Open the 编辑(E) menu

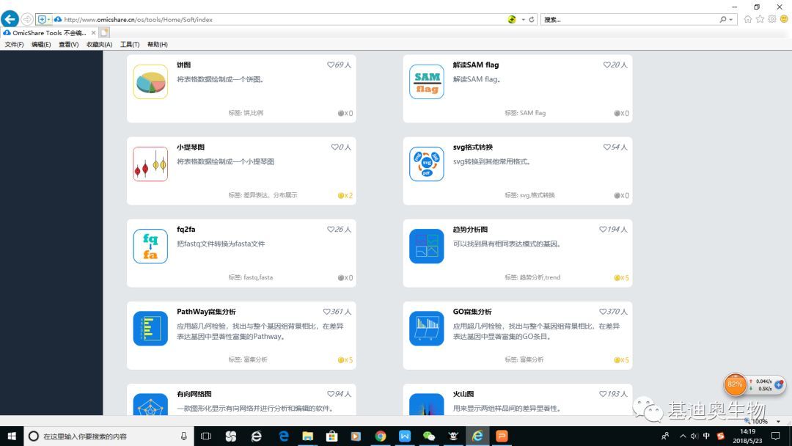pyautogui.click(x=41, y=45)
